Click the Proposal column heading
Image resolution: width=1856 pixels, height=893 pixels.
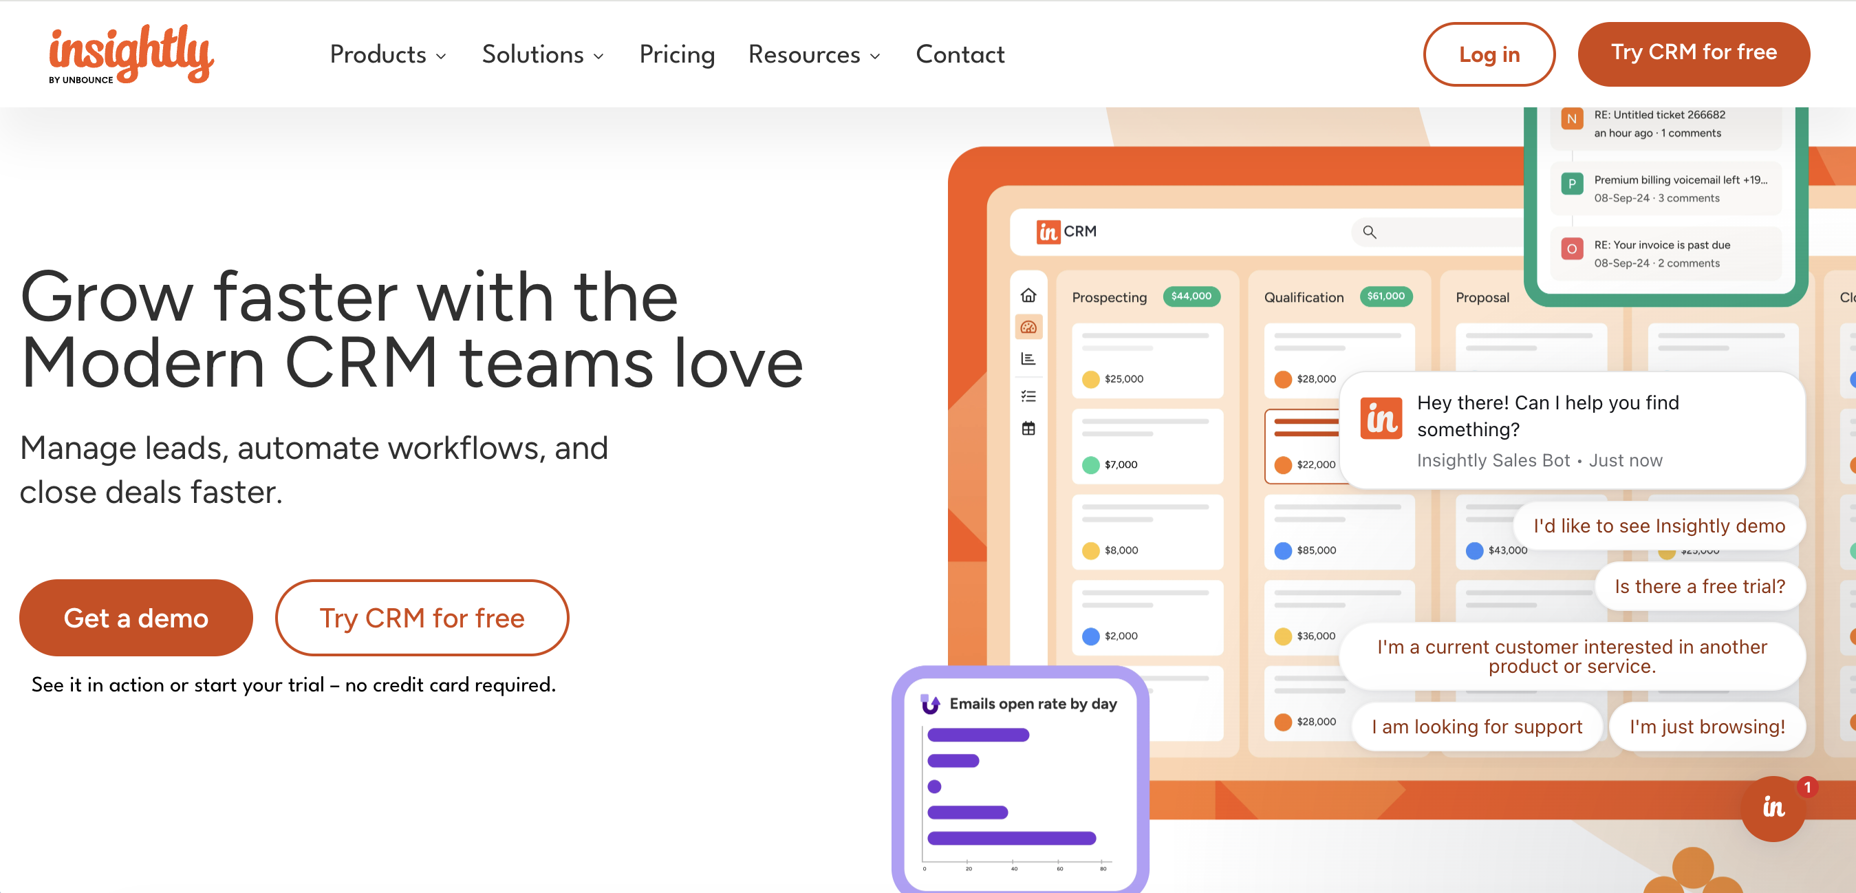[x=1482, y=297]
